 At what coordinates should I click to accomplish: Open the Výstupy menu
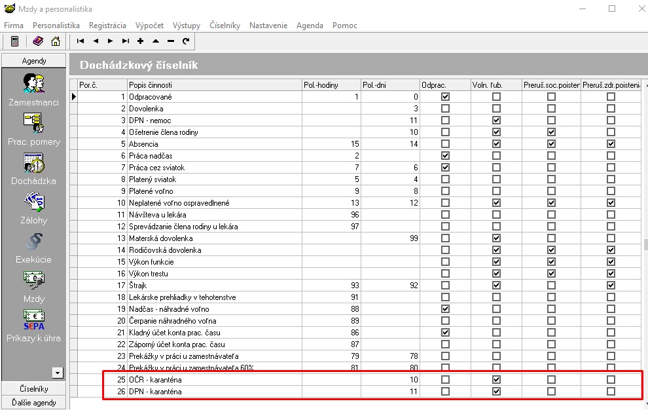click(x=187, y=26)
